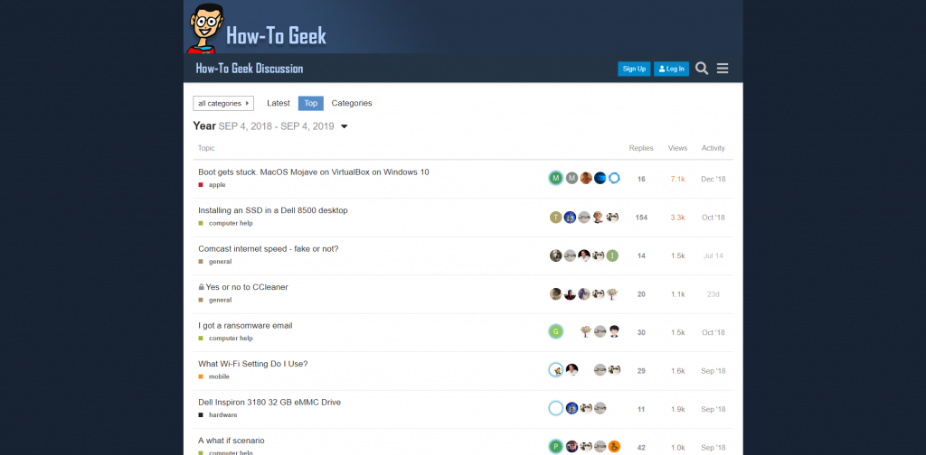Viewport: 926px width, 455px height.
Task: Click the 3.3k views value
Action: [677, 218]
